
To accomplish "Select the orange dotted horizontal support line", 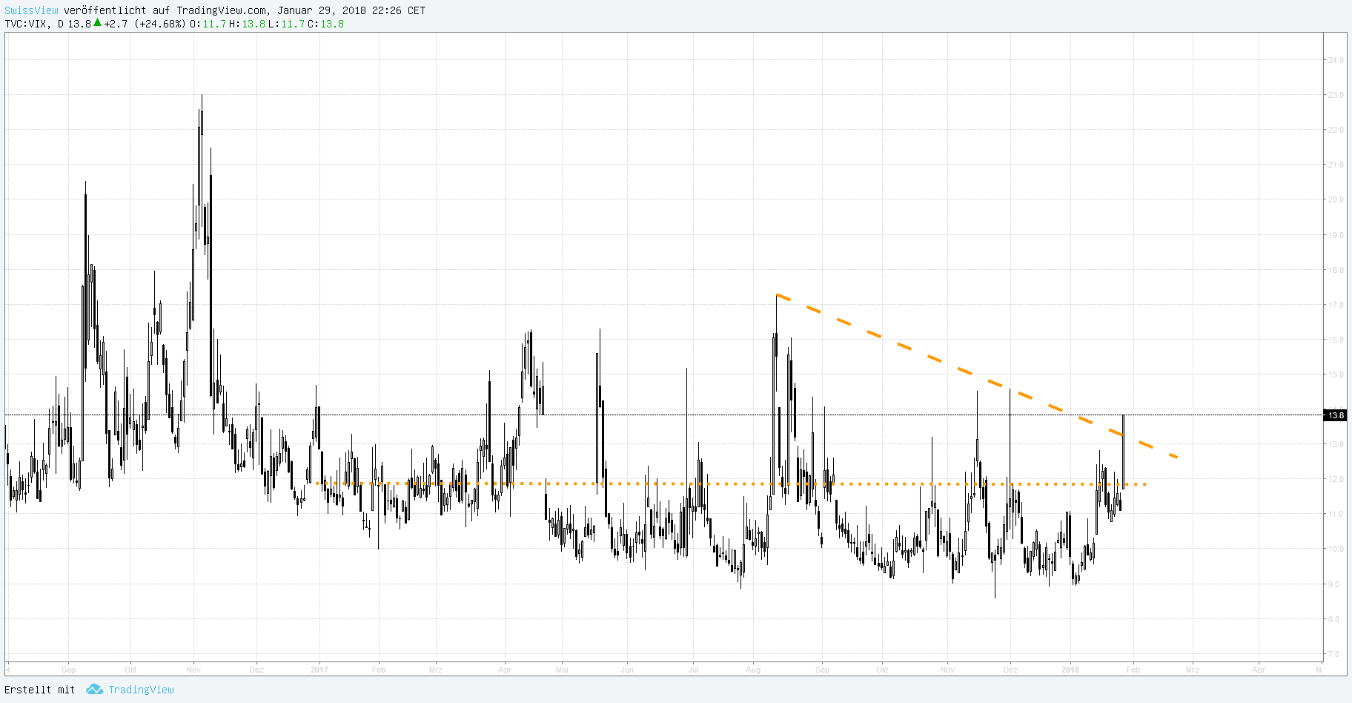I will [731, 483].
